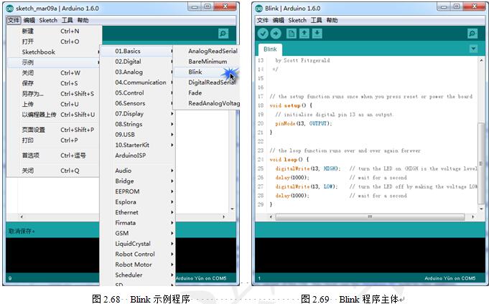Choose 上传 Ctrl+U menu entry
Viewport: 489px width, 304px height.
coord(54,104)
